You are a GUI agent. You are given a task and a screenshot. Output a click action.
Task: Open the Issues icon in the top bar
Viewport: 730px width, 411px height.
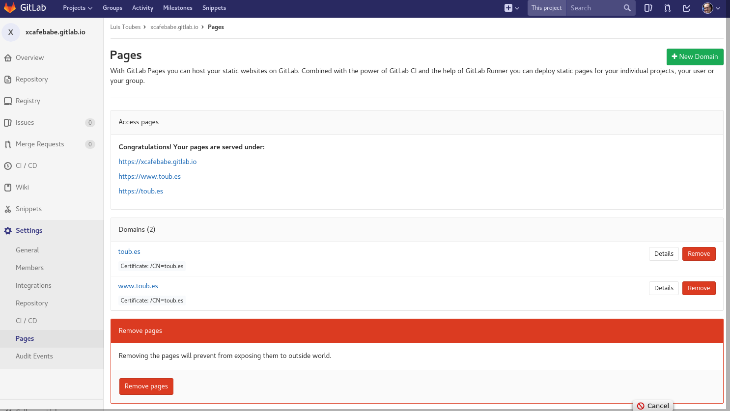click(x=648, y=8)
